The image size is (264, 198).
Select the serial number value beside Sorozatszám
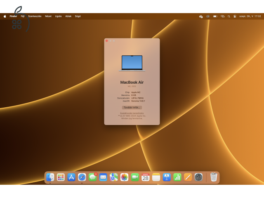pyautogui.click(x=137, y=98)
